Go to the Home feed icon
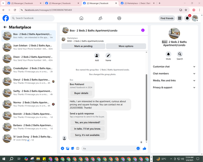203x162 pixels. point(81,18)
